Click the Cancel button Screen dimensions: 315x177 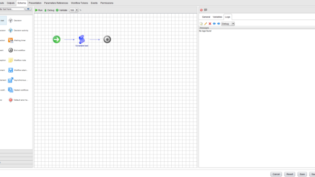pos(276,174)
